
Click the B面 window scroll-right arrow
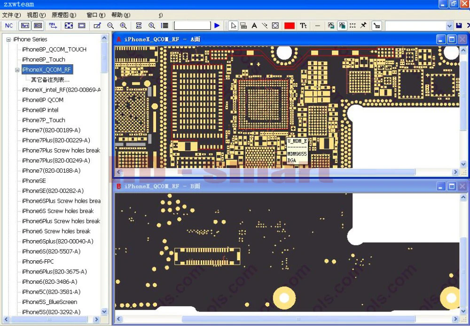pyautogui.click(x=455, y=319)
